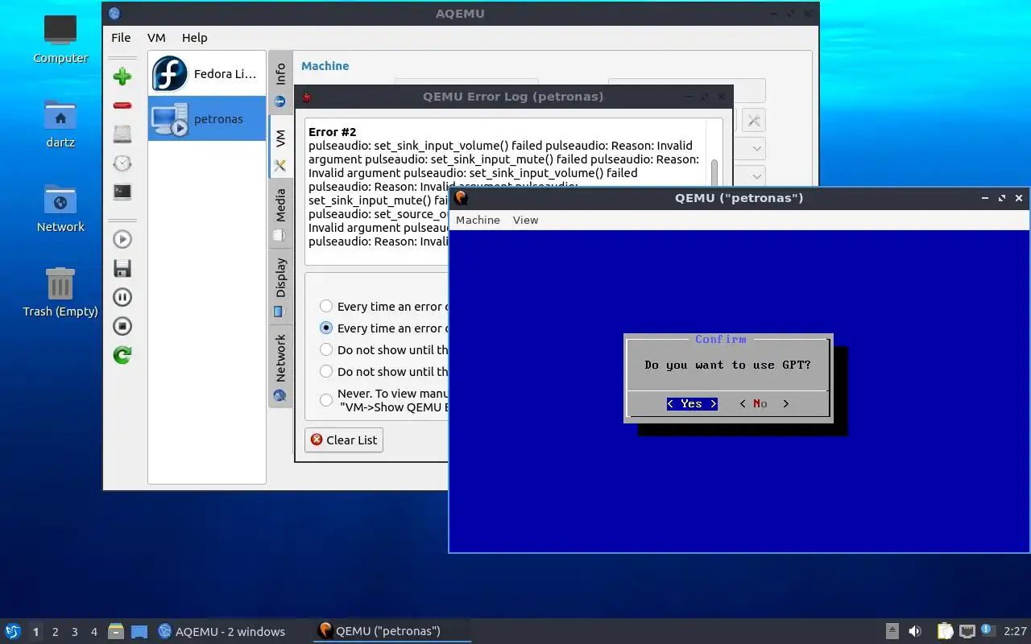Click the Clear List button

[344, 440]
